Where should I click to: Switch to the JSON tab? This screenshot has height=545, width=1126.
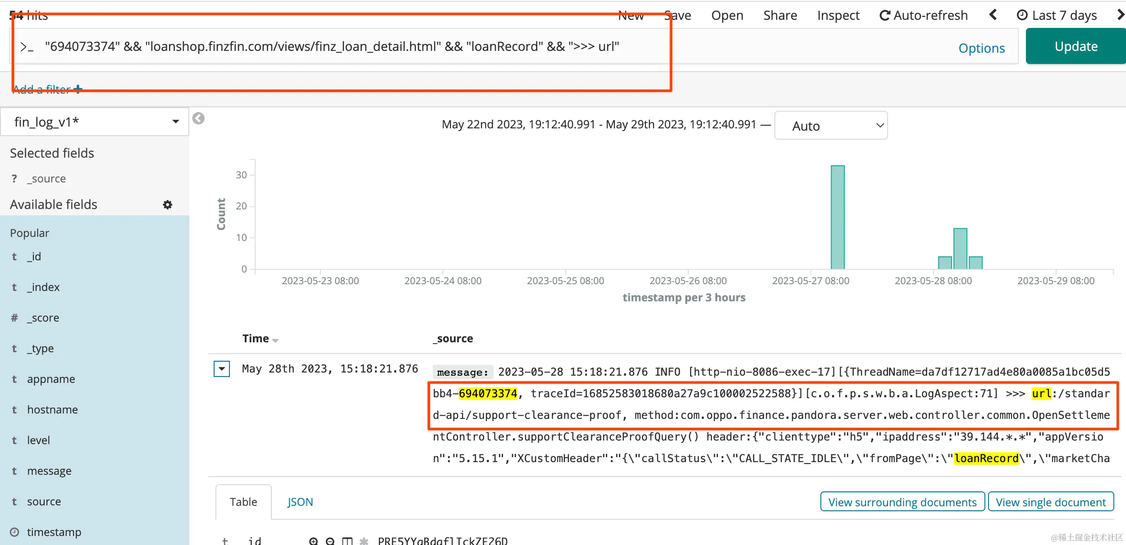pos(300,502)
